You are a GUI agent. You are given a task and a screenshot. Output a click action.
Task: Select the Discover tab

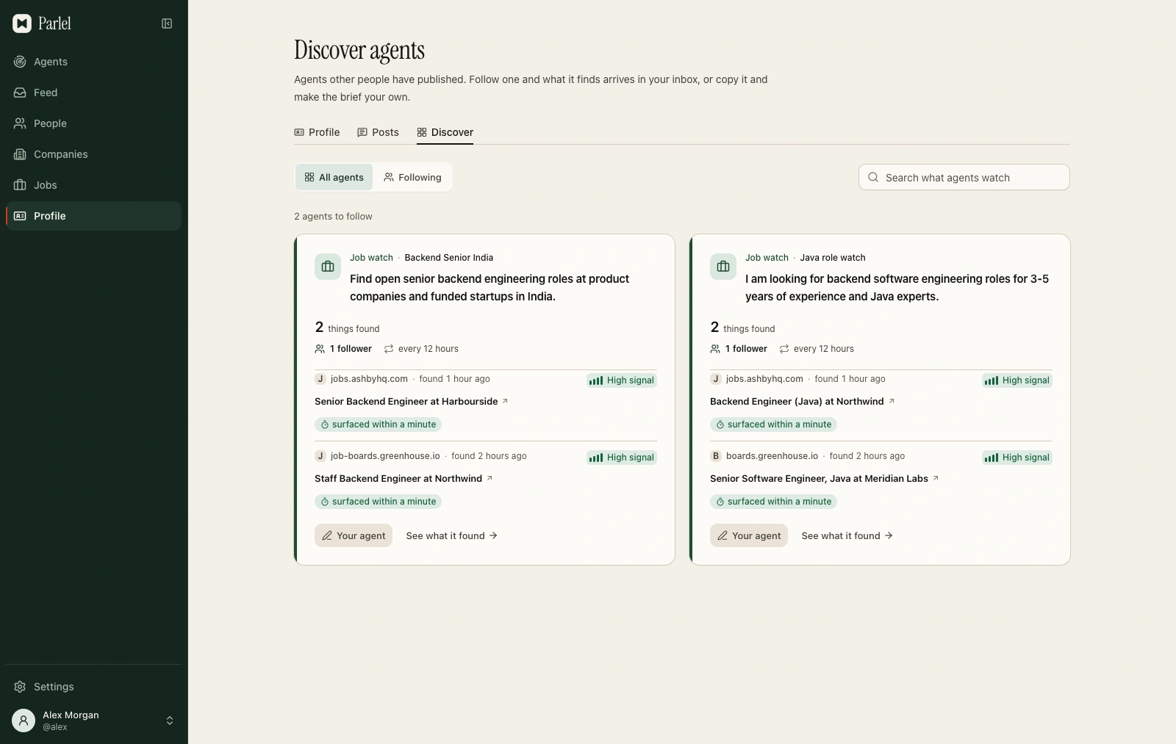click(445, 132)
